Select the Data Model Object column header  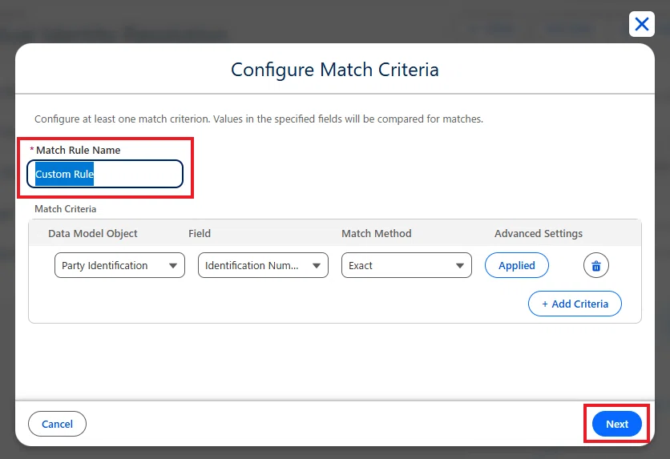[93, 234]
